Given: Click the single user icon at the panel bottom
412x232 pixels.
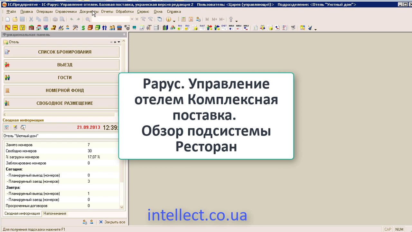Looking at the screenshot, I should 91,222.
